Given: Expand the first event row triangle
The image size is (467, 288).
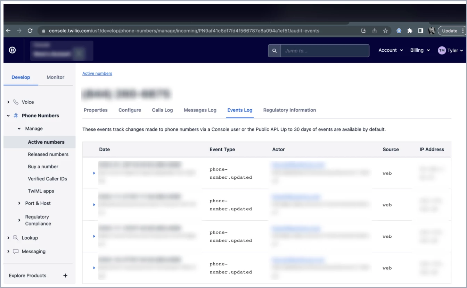Looking at the screenshot, I should (x=94, y=173).
